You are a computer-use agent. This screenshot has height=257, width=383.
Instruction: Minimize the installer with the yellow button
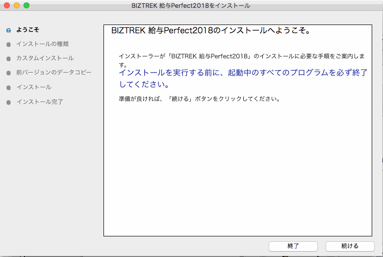pos(17,5)
